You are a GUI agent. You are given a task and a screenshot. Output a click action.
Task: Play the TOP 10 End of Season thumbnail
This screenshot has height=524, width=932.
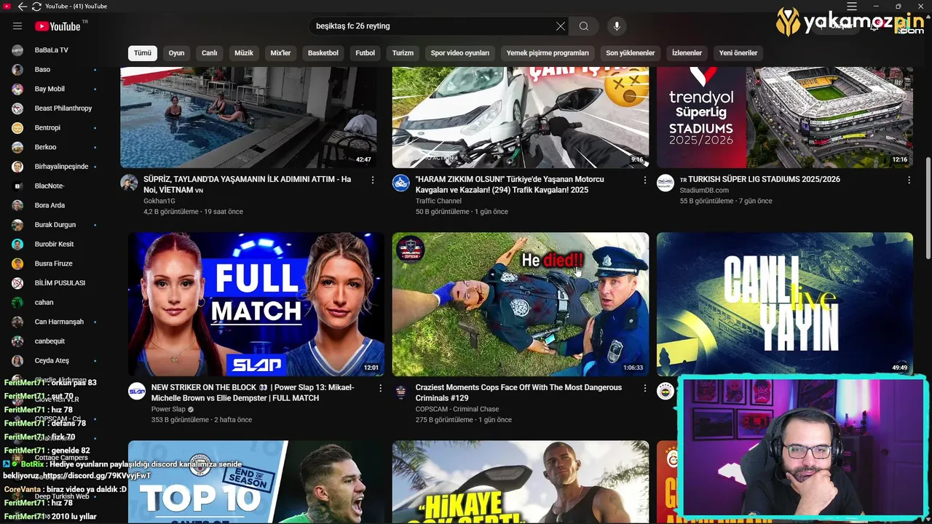pos(256,482)
